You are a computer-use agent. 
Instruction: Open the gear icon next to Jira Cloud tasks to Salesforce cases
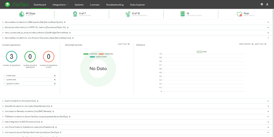tap(56, 127)
